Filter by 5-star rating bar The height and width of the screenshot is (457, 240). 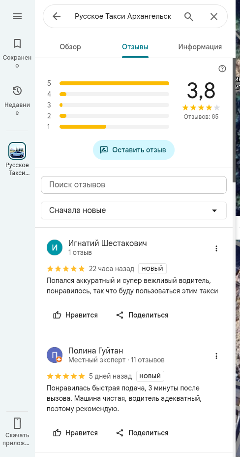(114, 83)
